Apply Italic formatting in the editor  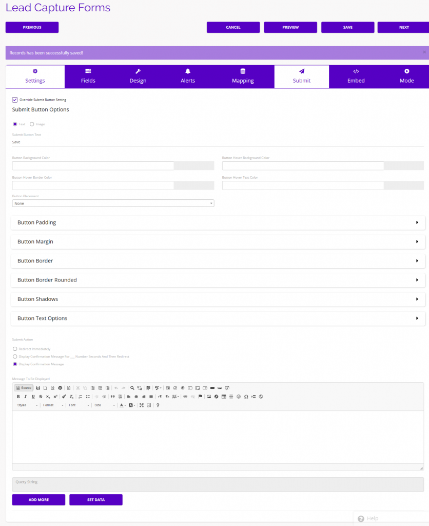coord(25,396)
